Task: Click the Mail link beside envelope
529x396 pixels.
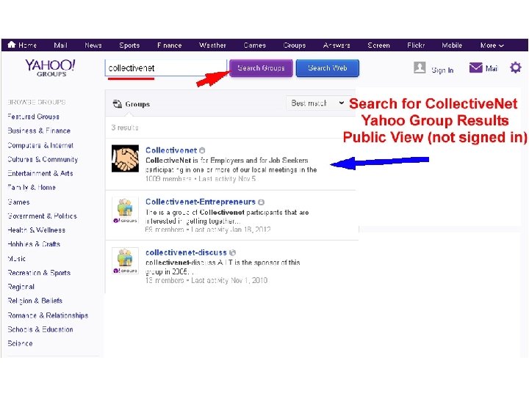Action: pos(492,69)
